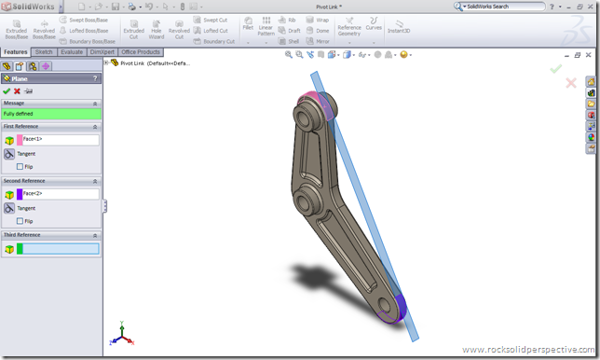Collapse the Second Reference section
600x360 pixels.
tap(95, 181)
